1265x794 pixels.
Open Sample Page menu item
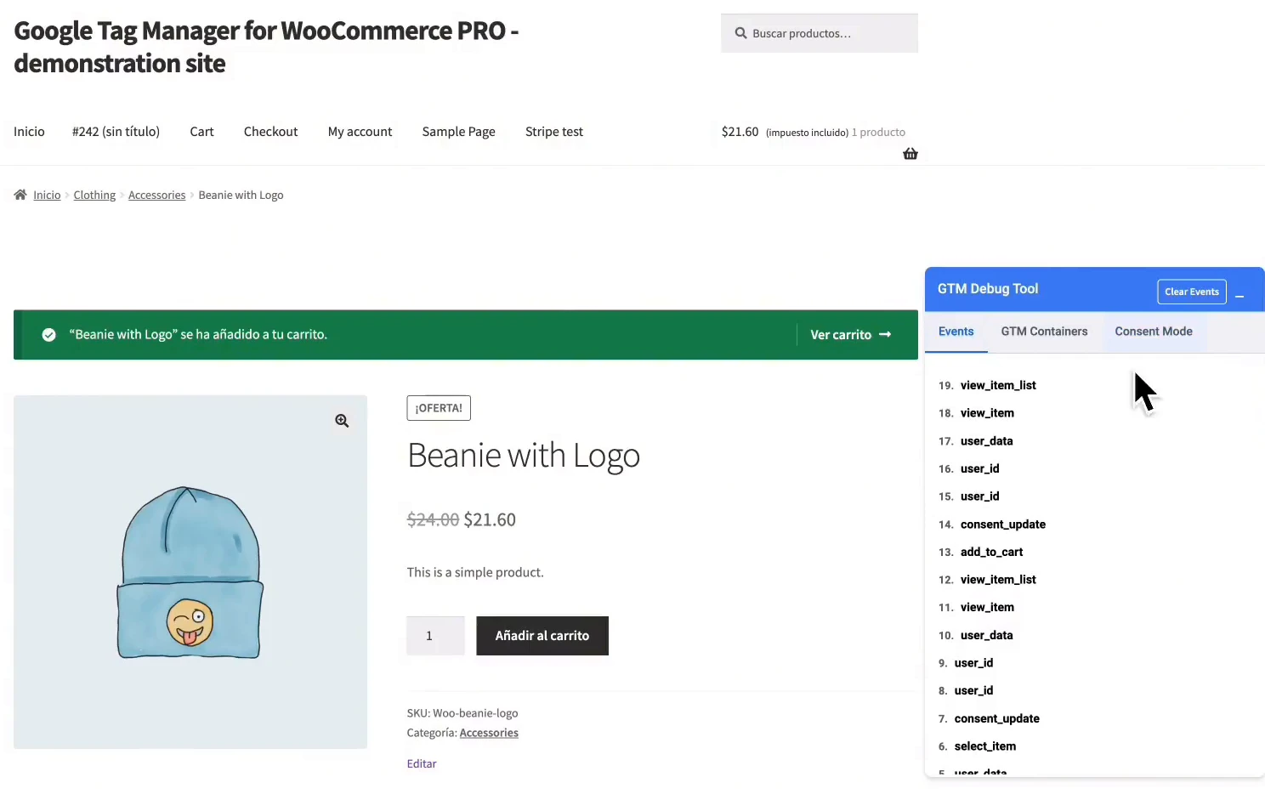click(x=458, y=132)
